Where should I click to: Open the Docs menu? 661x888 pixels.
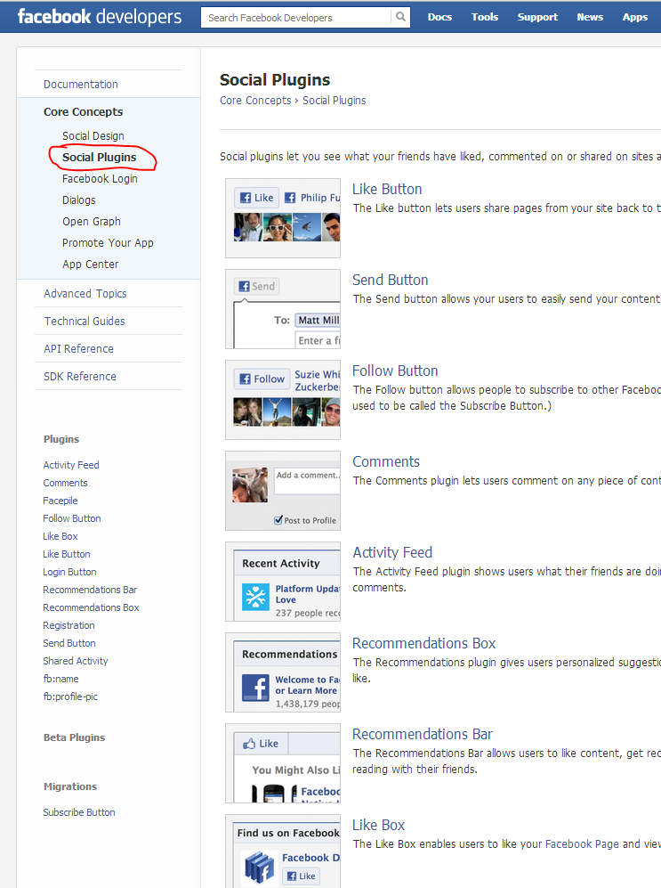(x=439, y=17)
